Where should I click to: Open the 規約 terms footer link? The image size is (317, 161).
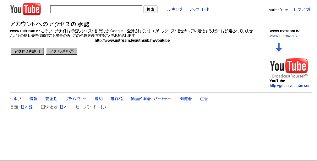pyautogui.click(x=99, y=99)
